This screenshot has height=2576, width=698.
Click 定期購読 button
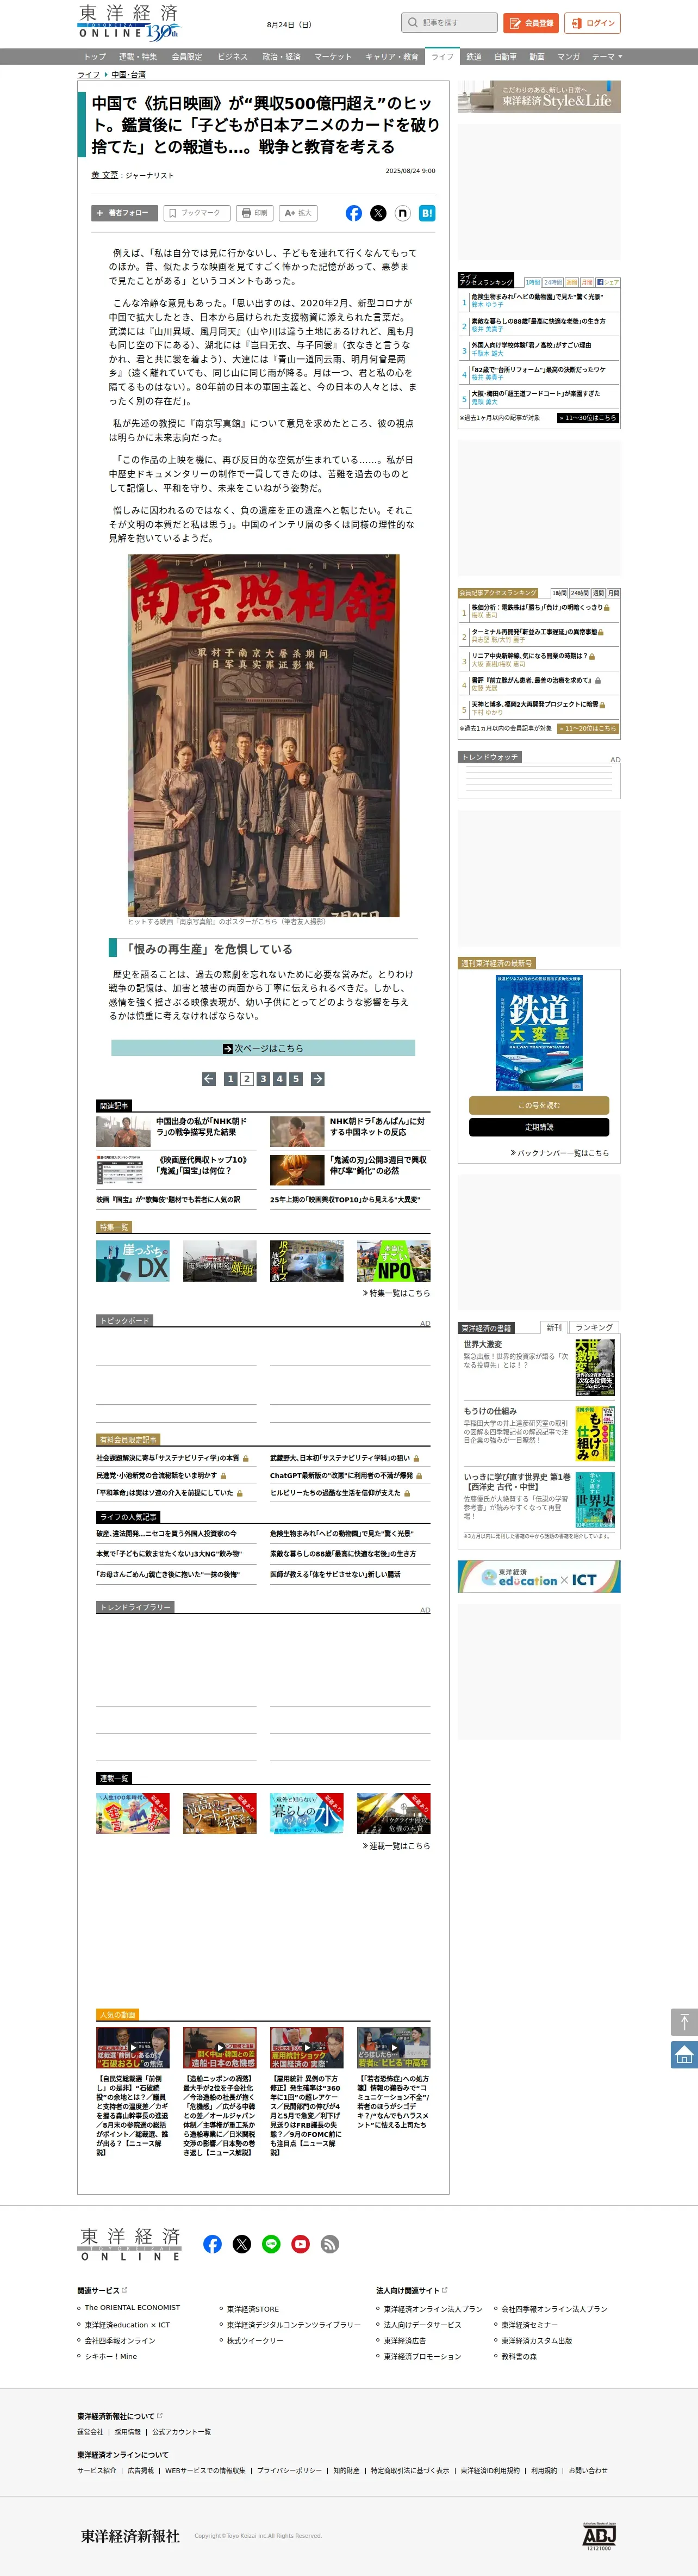tap(539, 1127)
